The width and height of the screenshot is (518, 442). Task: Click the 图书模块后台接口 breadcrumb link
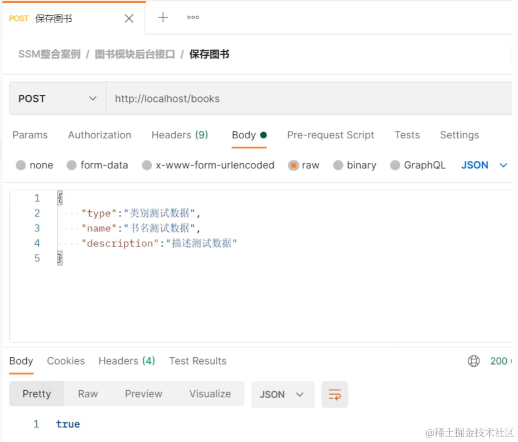(x=135, y=54)
